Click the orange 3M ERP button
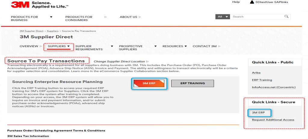The width and height of the screenshot is (308, 139). [149, 83]
